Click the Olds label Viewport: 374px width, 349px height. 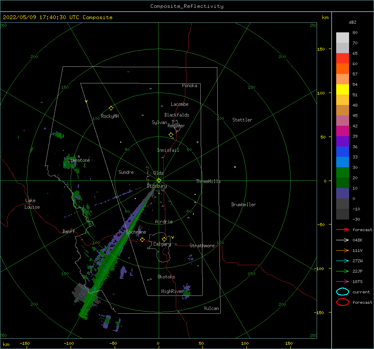[x=158, y=173]
